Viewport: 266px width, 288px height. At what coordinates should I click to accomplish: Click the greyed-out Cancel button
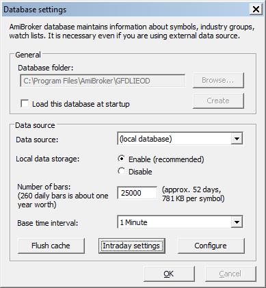[x=230, y=274]
